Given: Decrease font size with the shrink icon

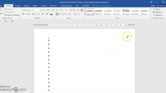Looking at the screenshot, I should (44, 10).
